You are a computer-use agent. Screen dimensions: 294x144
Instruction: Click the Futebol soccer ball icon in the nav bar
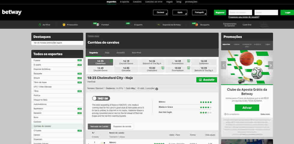pyautogui.click(x=97, y=25)
